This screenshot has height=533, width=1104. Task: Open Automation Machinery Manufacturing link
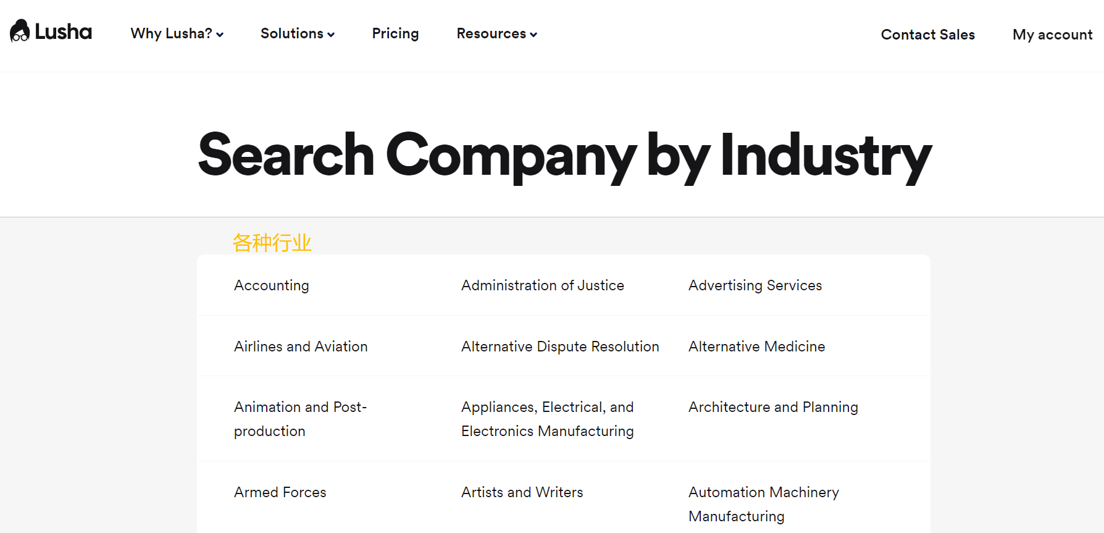[x=763, y=504]
